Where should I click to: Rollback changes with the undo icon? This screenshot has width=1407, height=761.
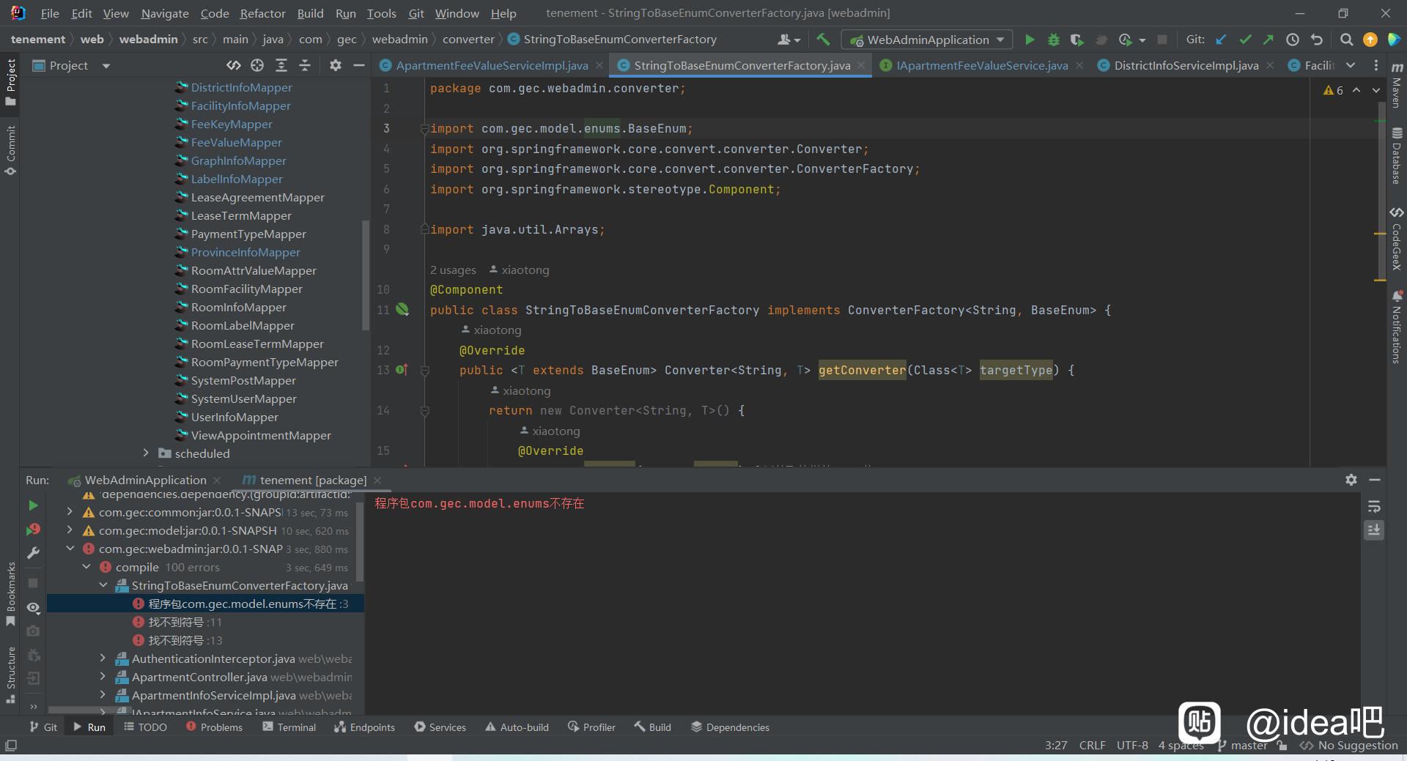1317,40
